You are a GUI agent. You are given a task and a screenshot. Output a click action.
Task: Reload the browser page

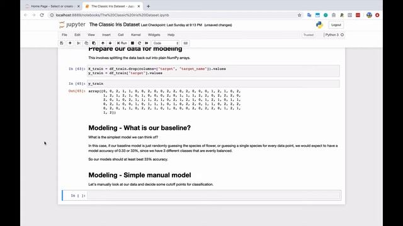pyautogui.click(x=42, y=15)
